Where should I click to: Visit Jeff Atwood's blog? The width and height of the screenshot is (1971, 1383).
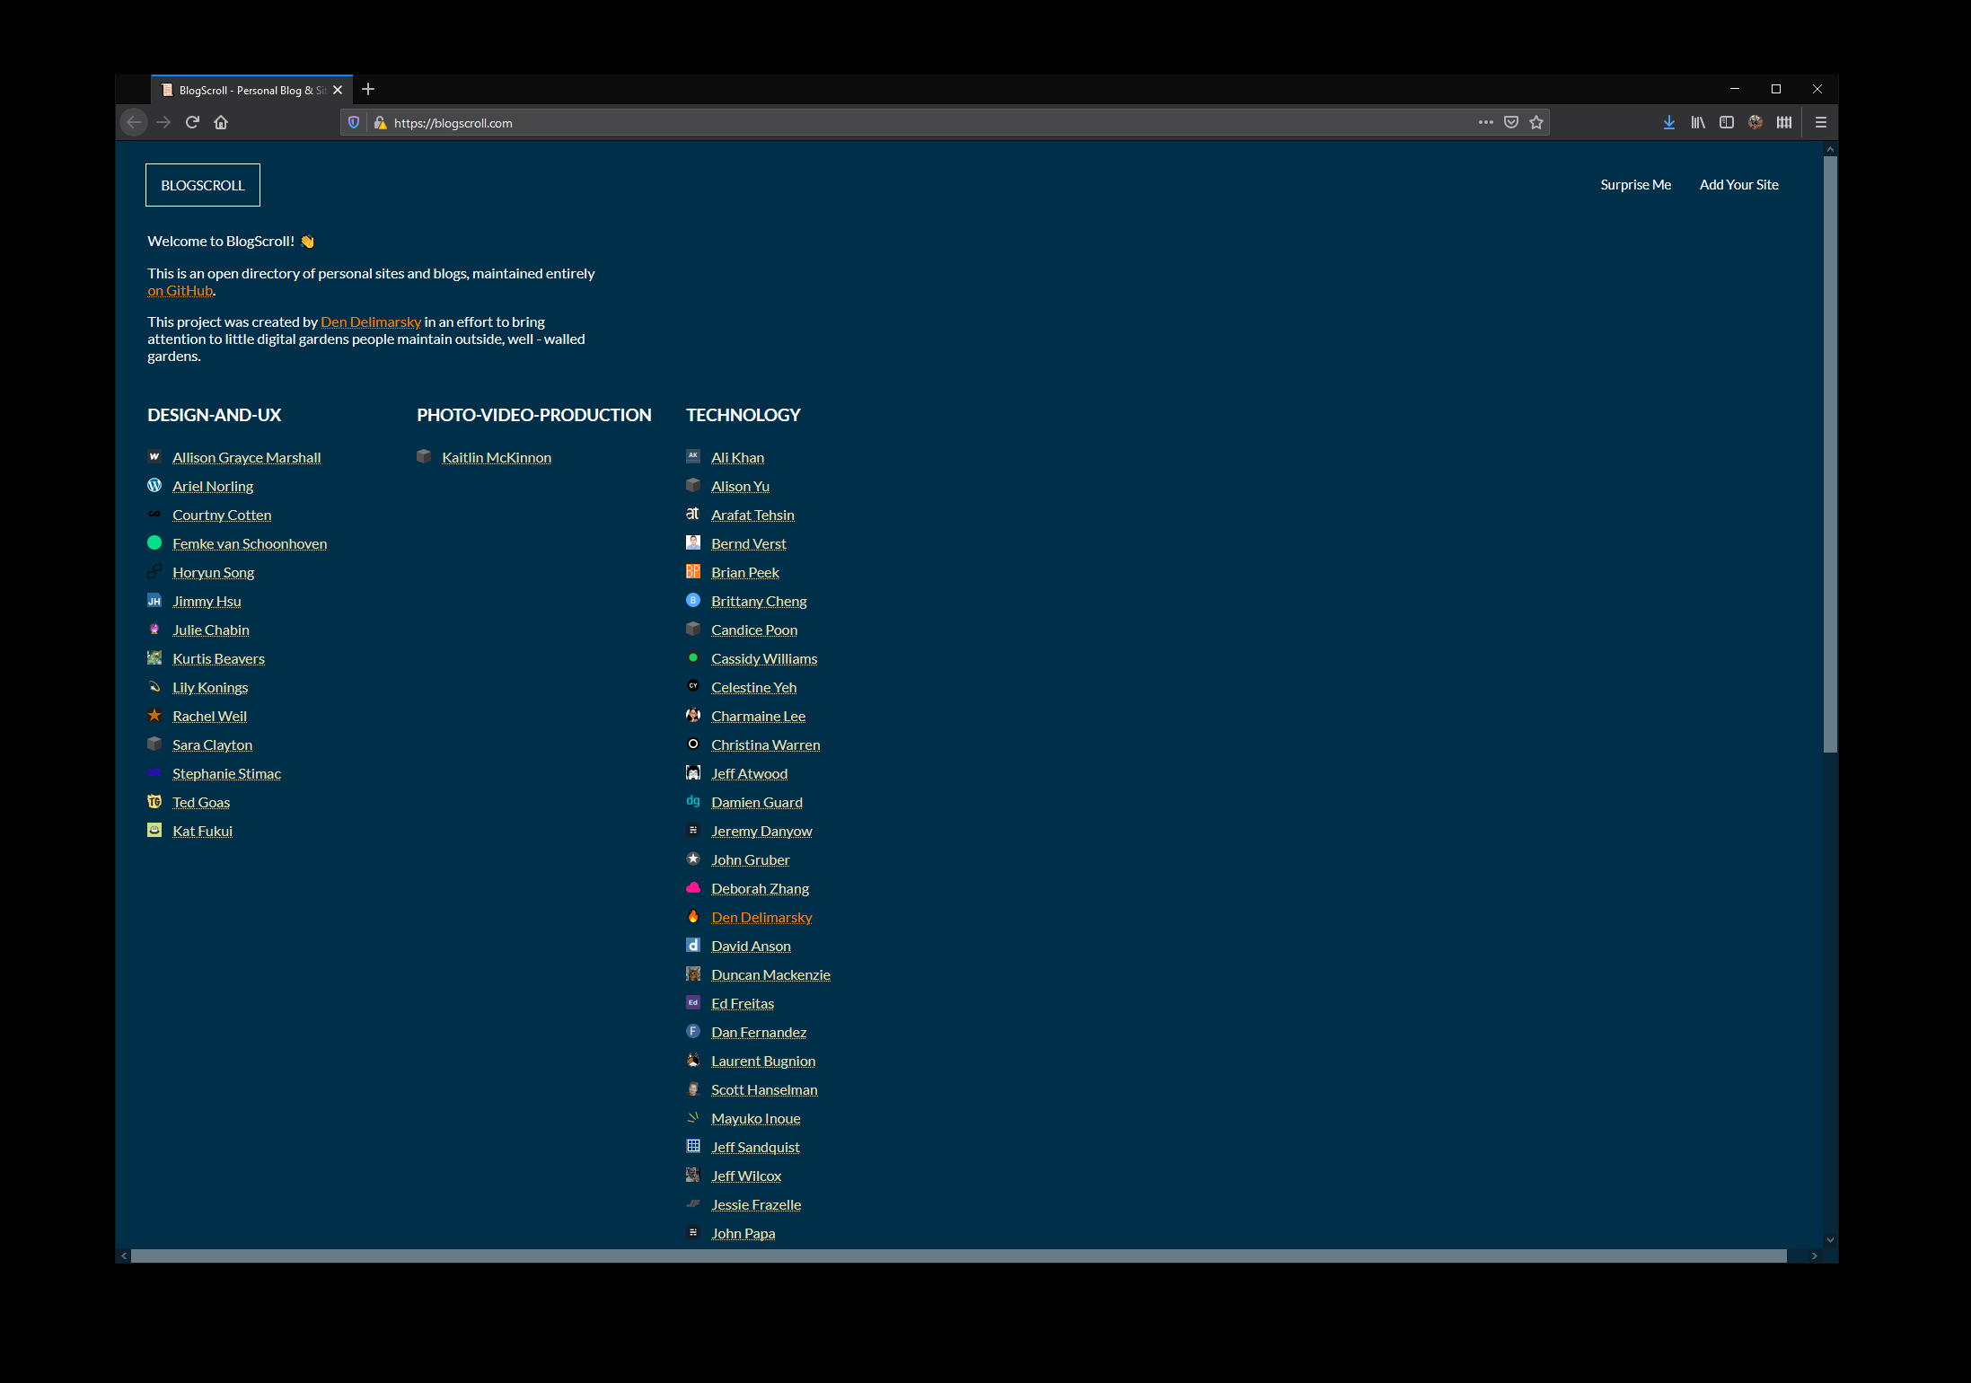tap(749, 774)
